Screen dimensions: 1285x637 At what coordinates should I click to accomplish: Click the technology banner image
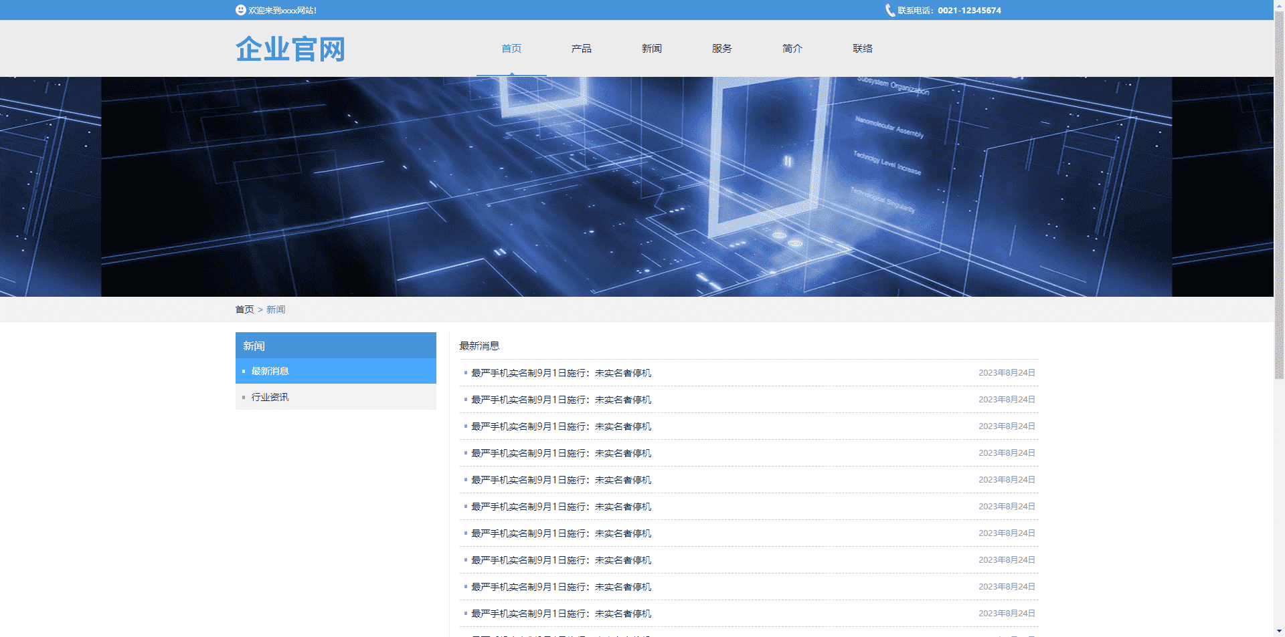(x=636, y=186)
